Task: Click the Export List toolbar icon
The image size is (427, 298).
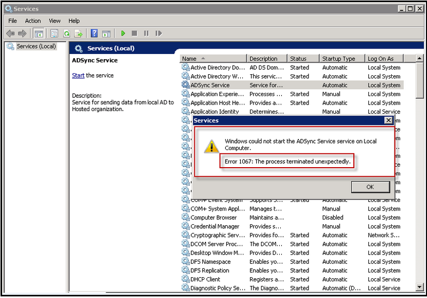Action: pos(78,34)
